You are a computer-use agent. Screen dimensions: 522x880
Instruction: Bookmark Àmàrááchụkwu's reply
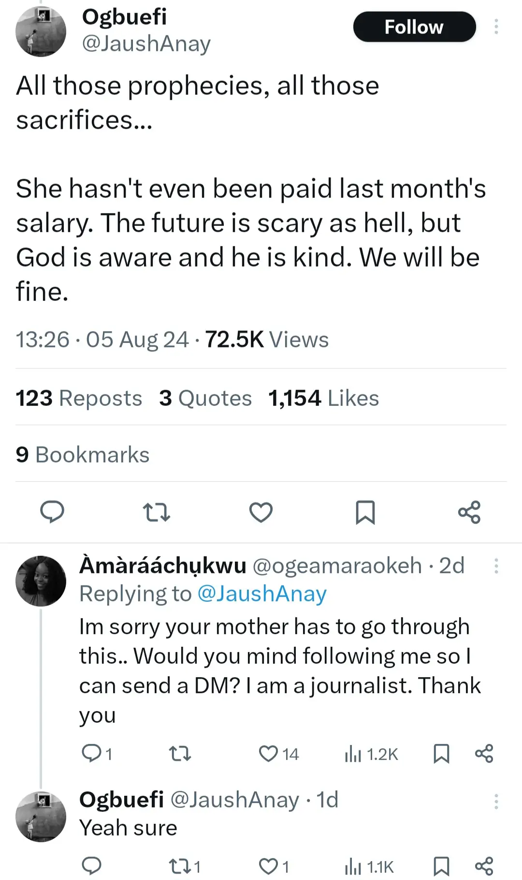441,754
